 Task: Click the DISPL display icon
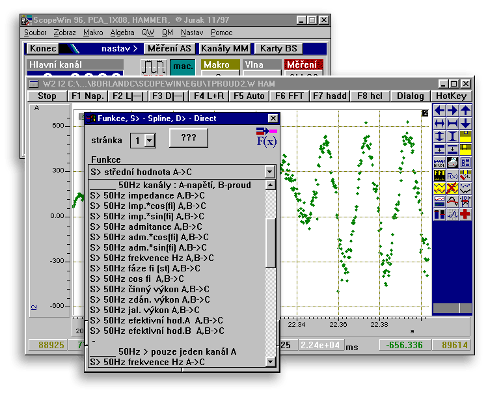[439, 162]
